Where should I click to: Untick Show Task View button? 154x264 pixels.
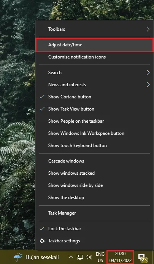(95, 109)
